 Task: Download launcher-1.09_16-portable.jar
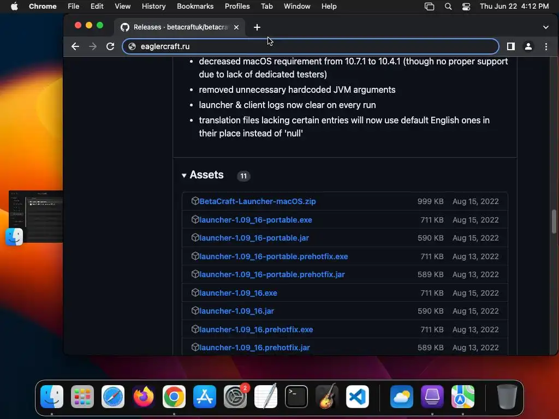[254, 238]
